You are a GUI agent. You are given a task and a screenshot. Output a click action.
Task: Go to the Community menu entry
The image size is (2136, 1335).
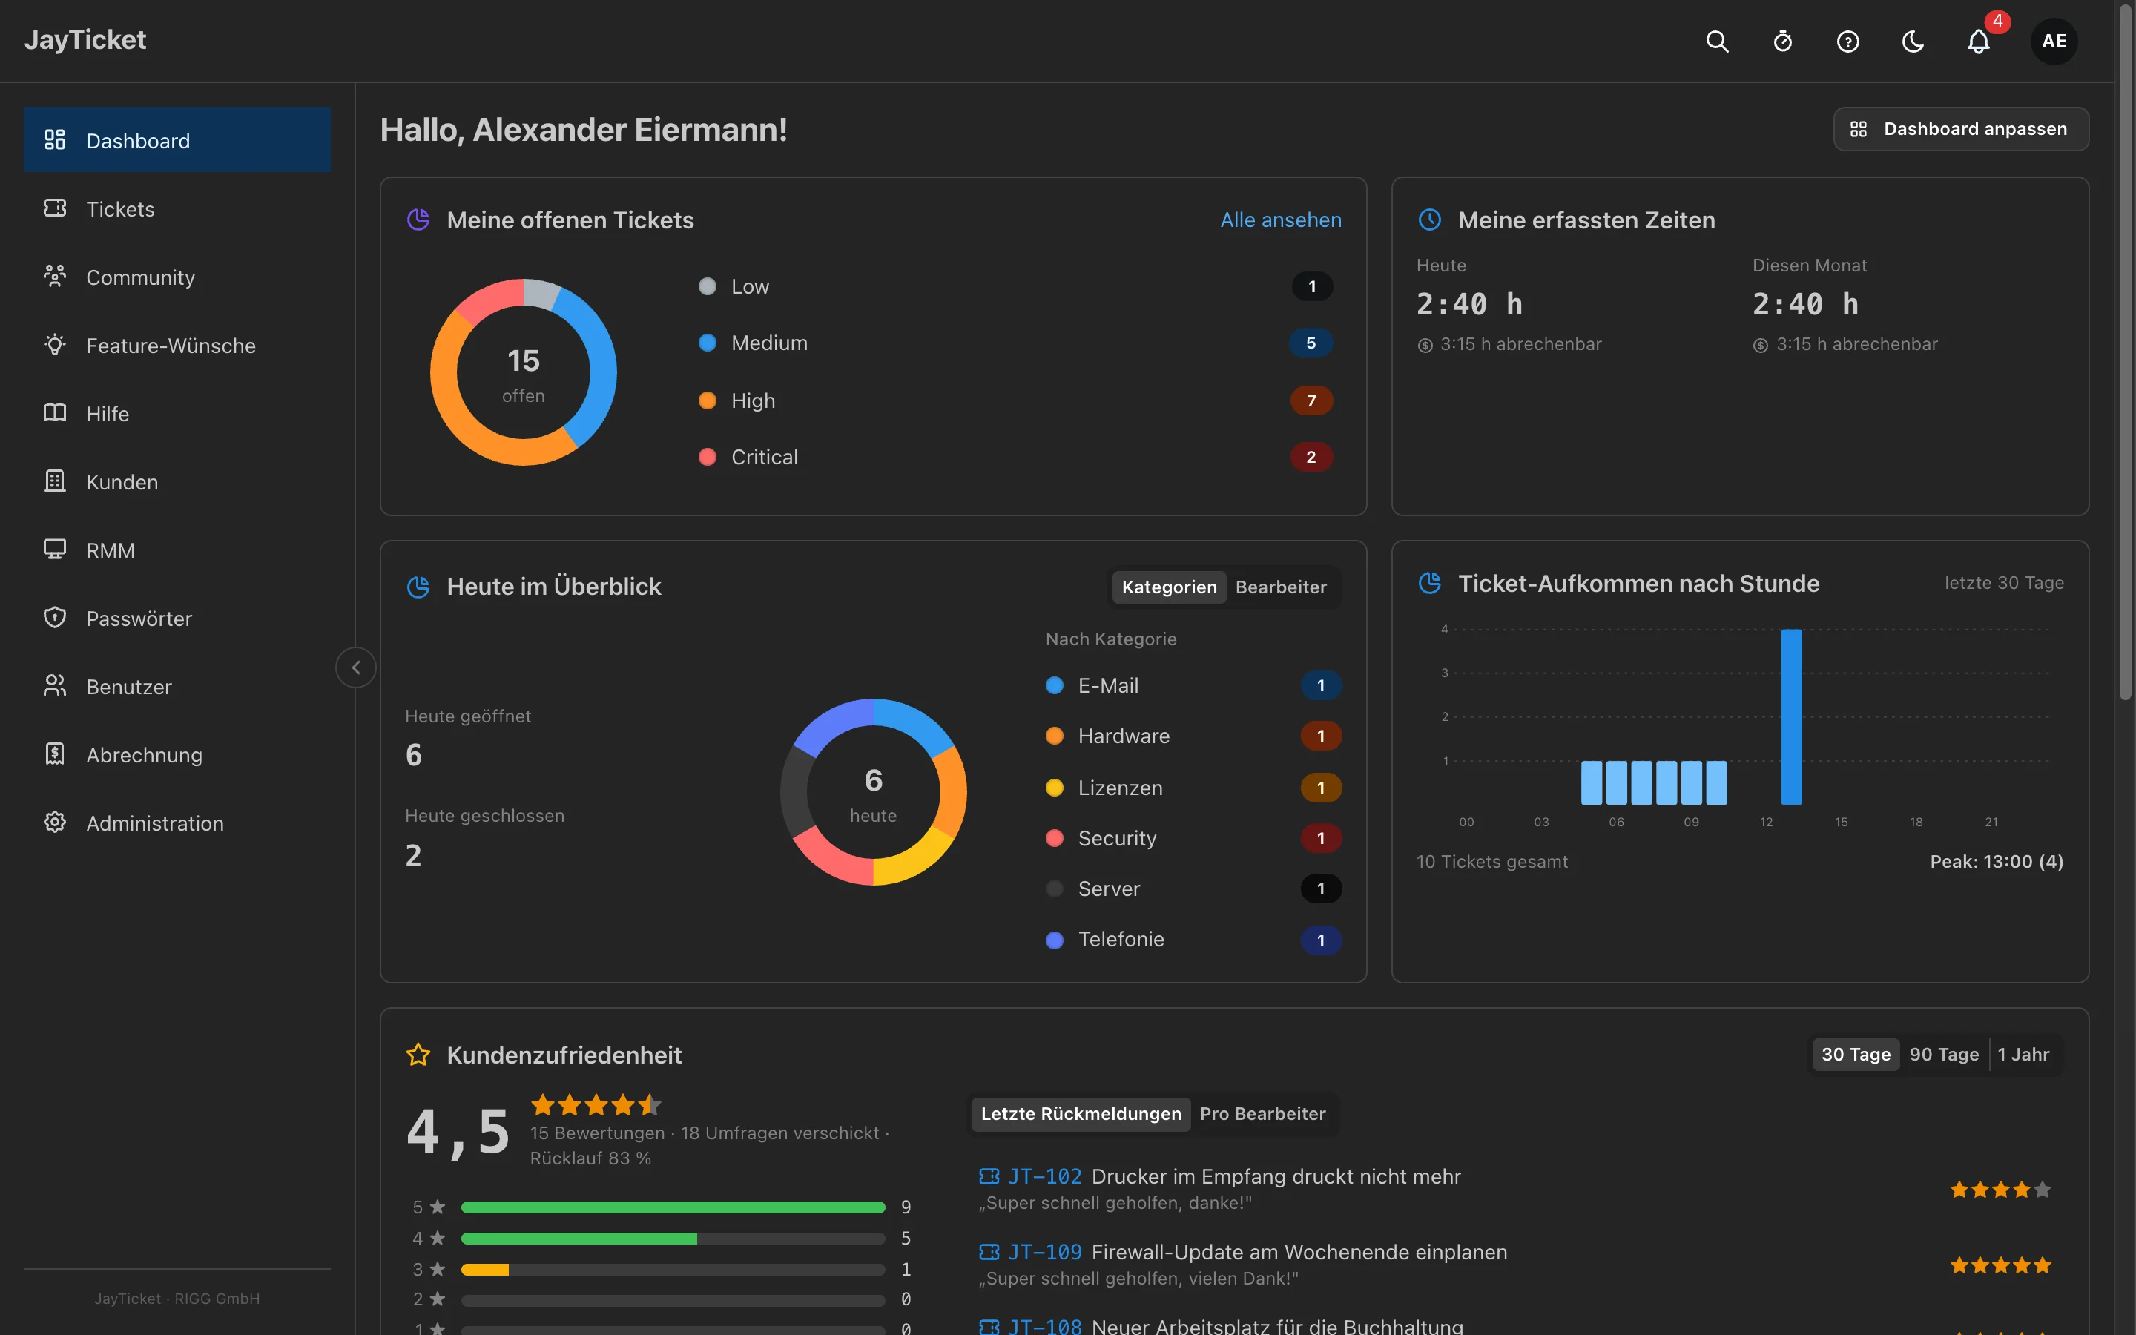(177, 277)
